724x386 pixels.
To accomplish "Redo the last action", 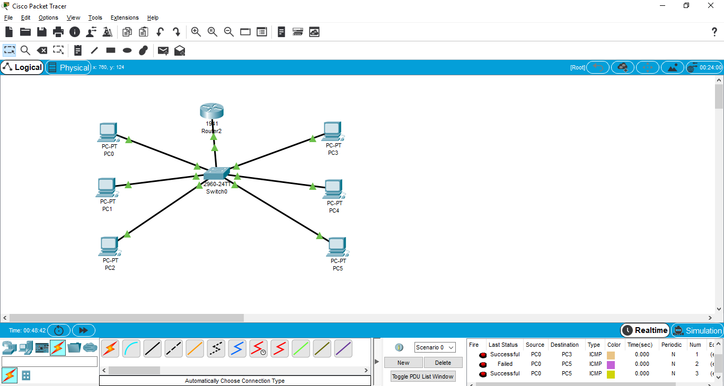I will 176,32.
